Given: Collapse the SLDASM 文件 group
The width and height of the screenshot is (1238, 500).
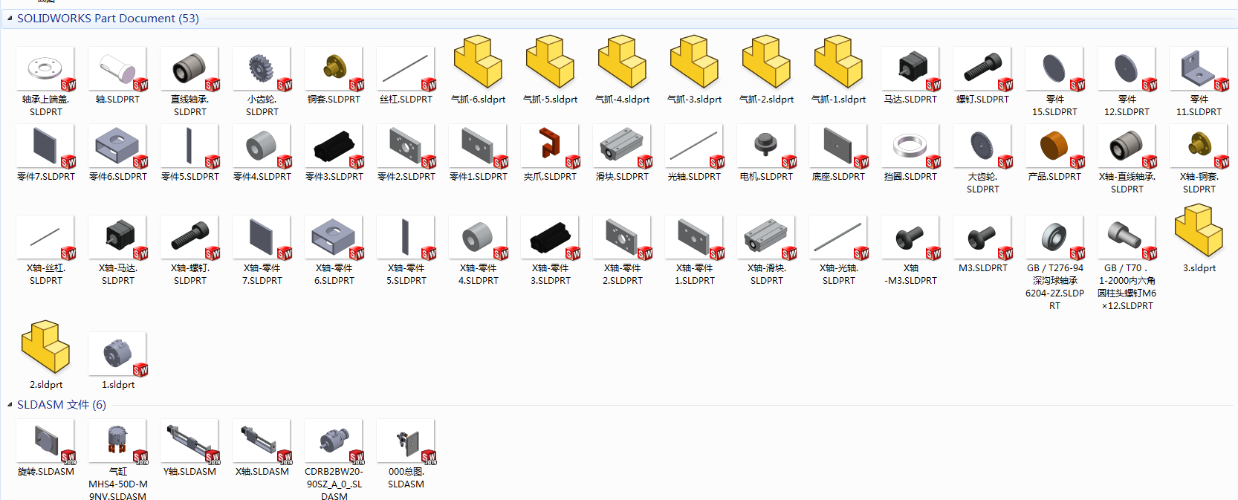Looking at the screenshot, I should (x=10, y=405).
